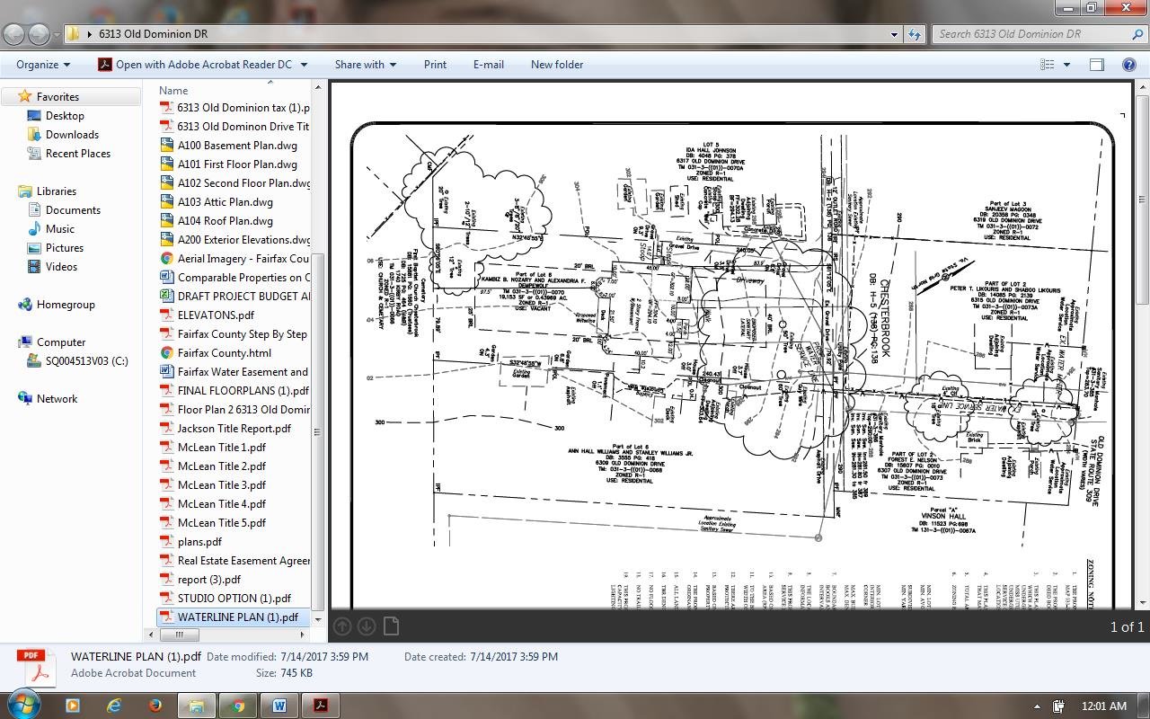Select the FINAL FLOORPLANS (1).pdf file
Screen dimensions: 1150x719
point(234,391)
